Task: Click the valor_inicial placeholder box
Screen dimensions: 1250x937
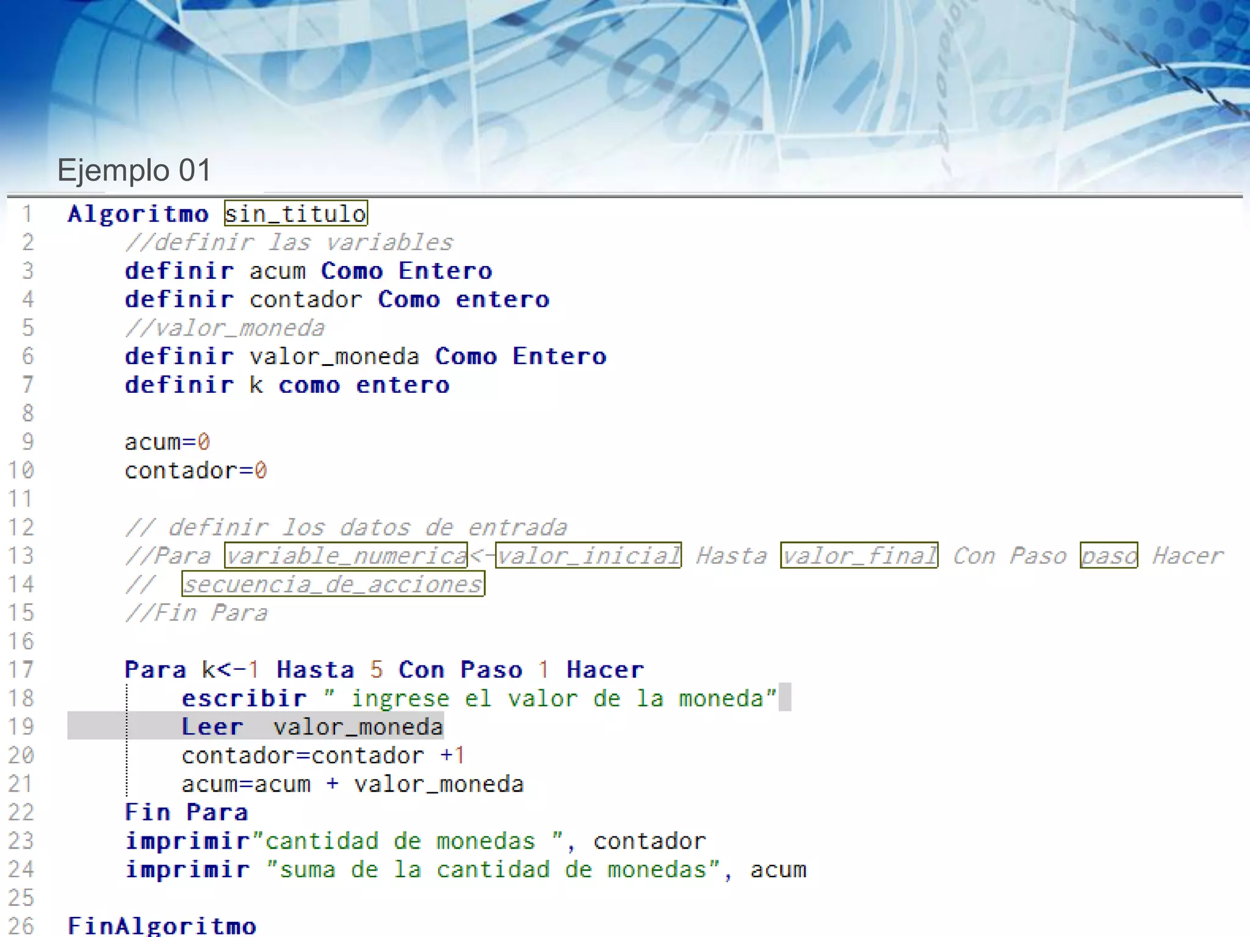Action: [588, 555]
